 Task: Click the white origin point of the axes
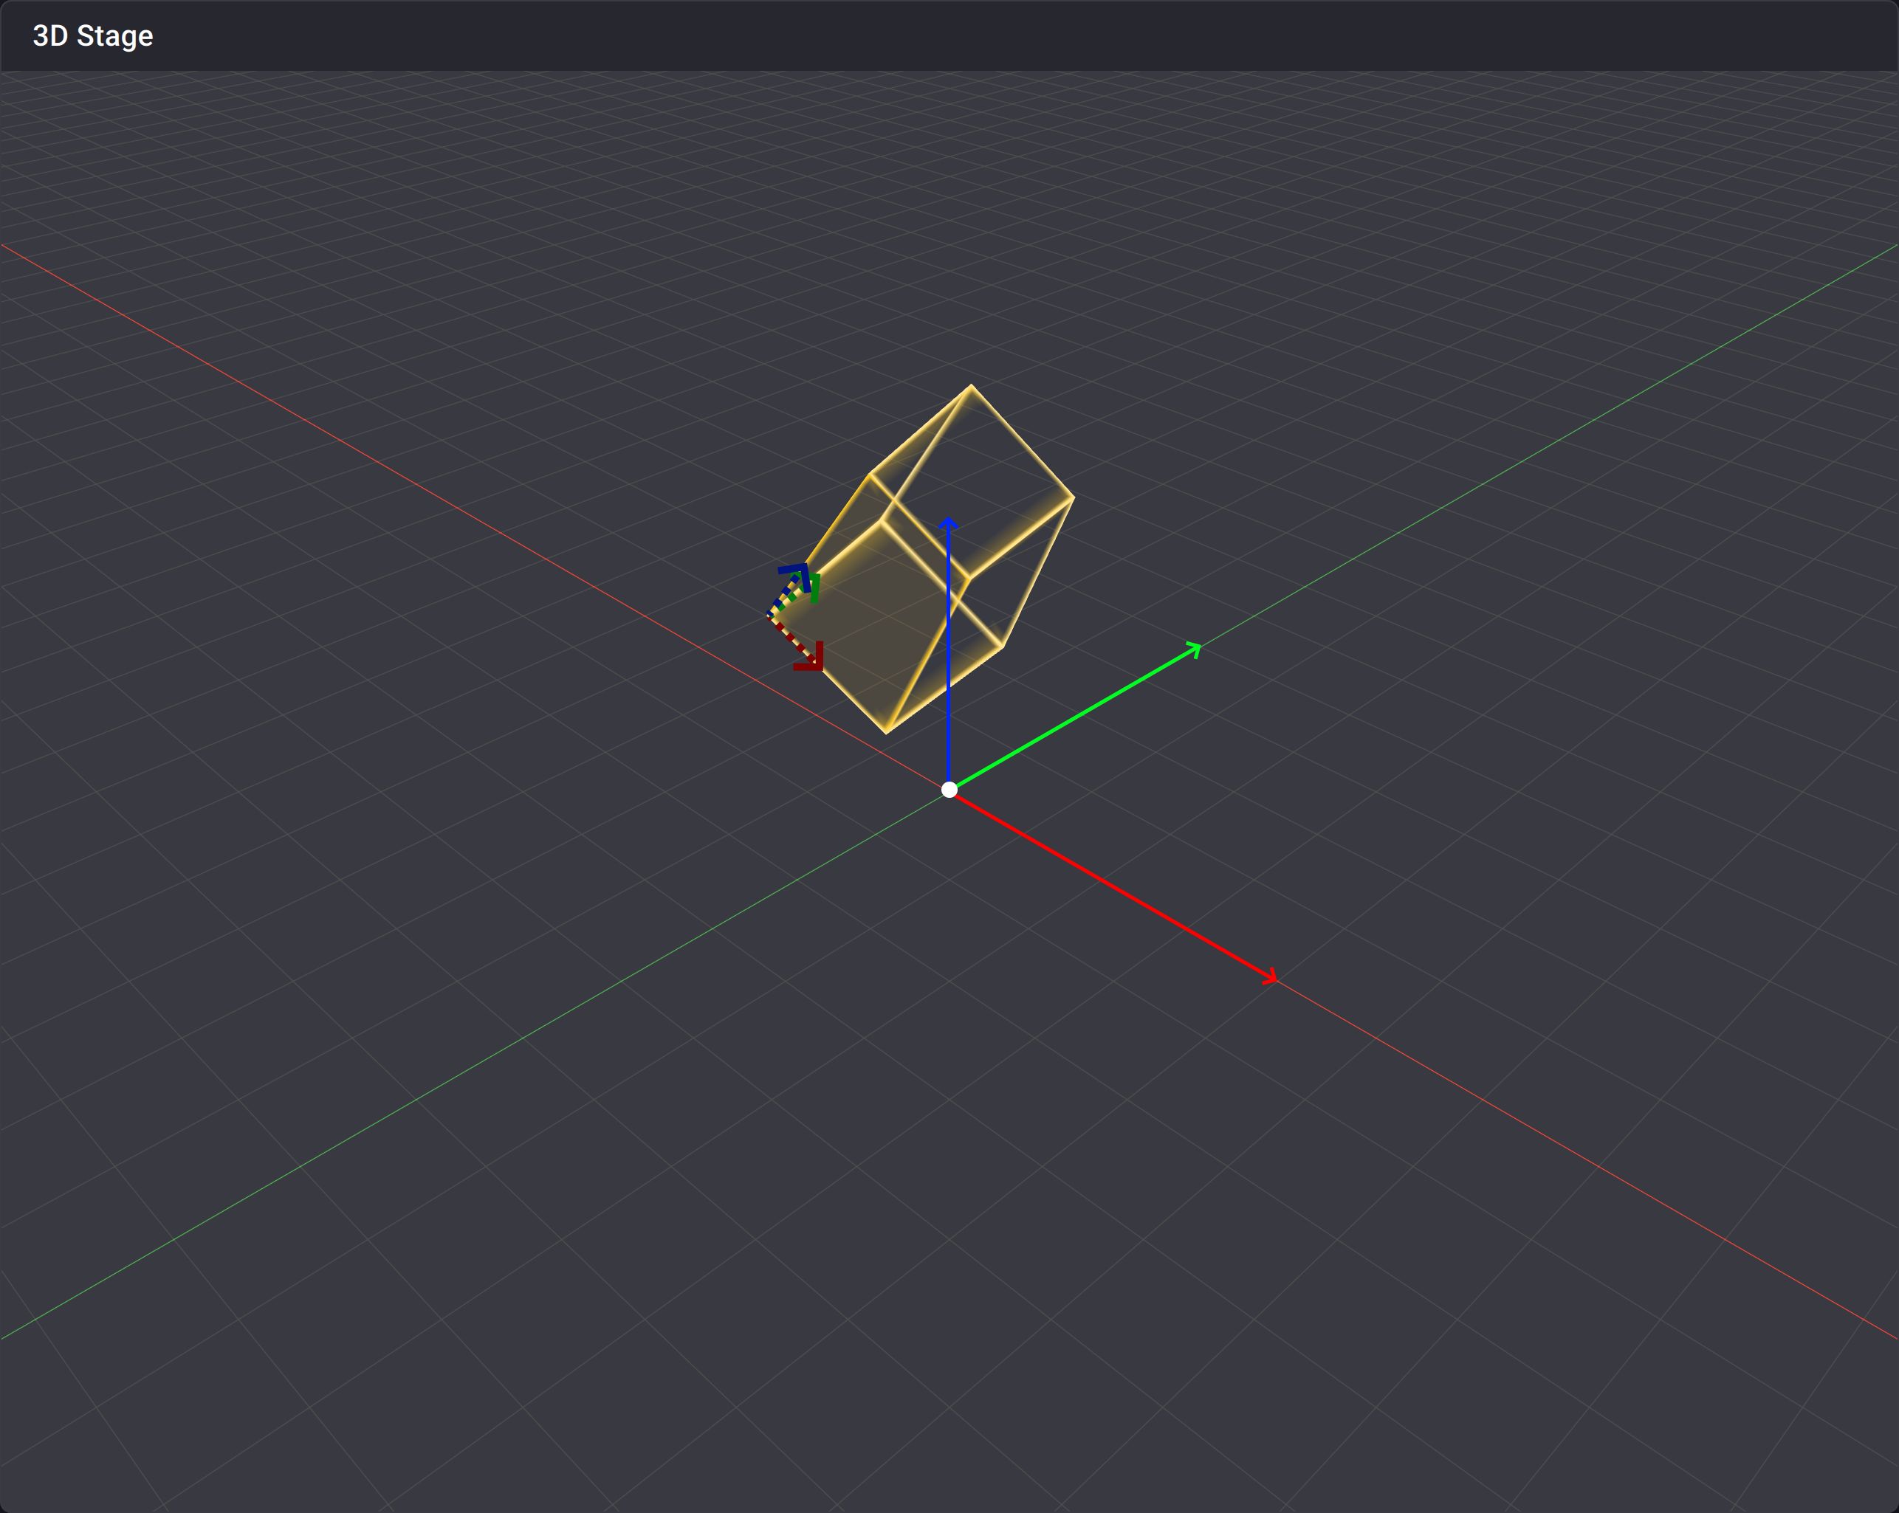[x=949, y=789]
